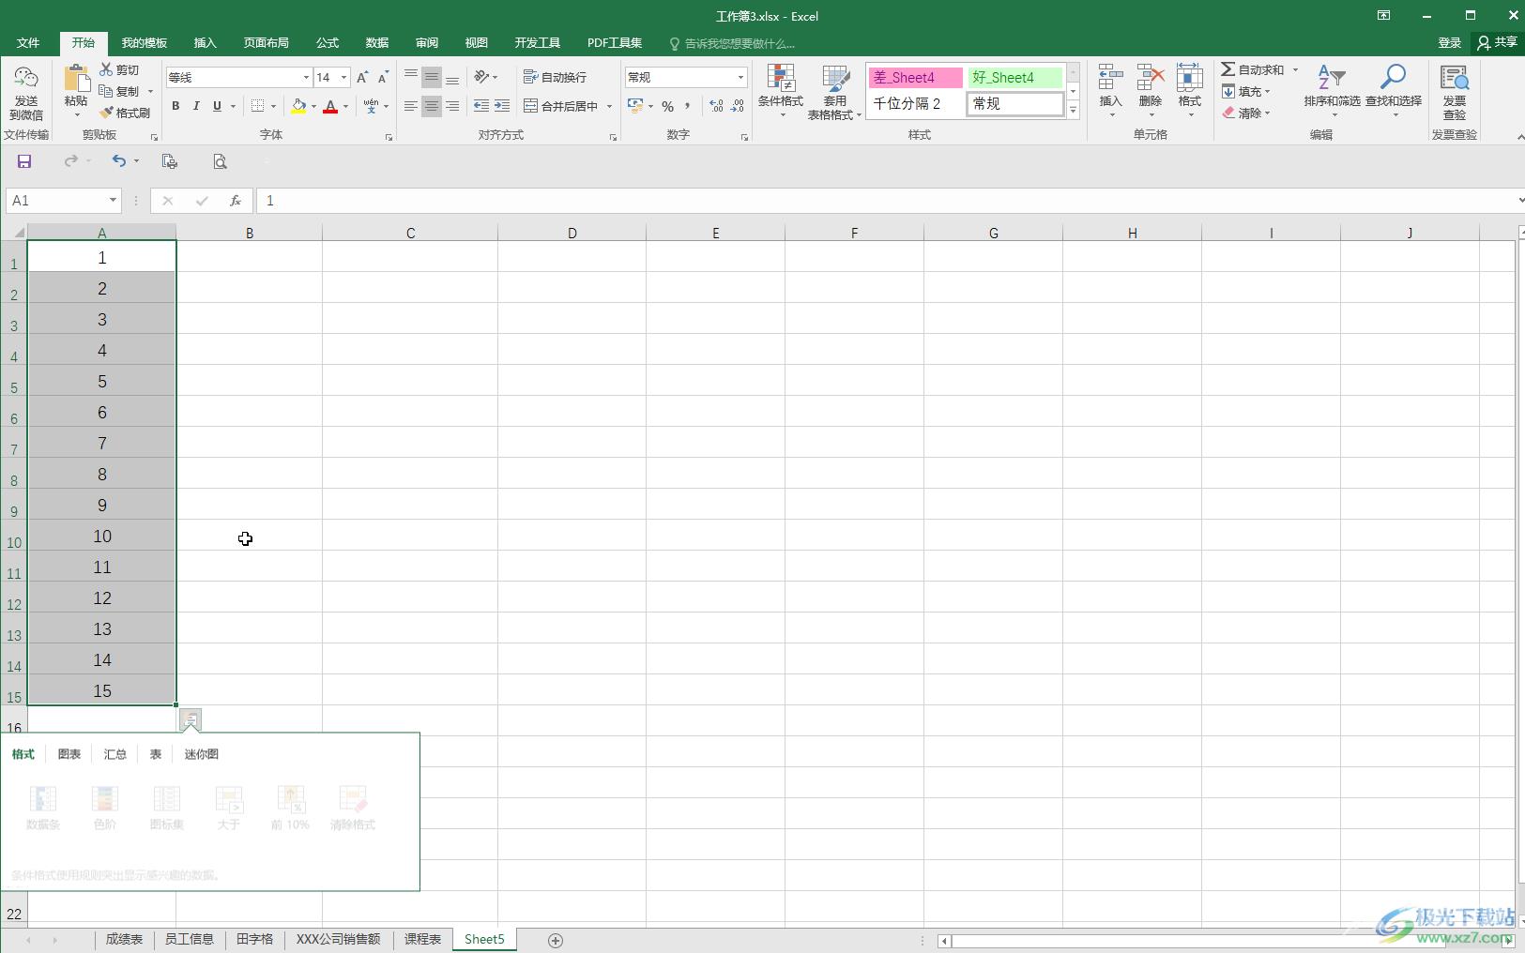Click the borders icon in the font group

[258, 106]
